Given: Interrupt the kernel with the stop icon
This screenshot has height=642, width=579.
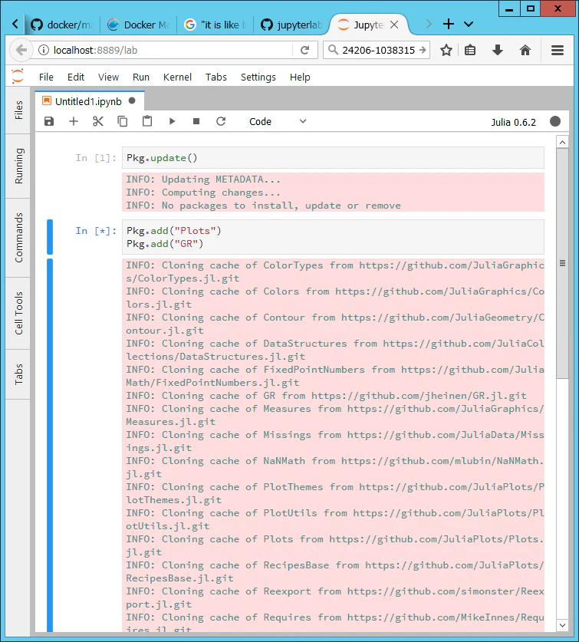Looking at the screenshot, I should [x=196, y=121].
